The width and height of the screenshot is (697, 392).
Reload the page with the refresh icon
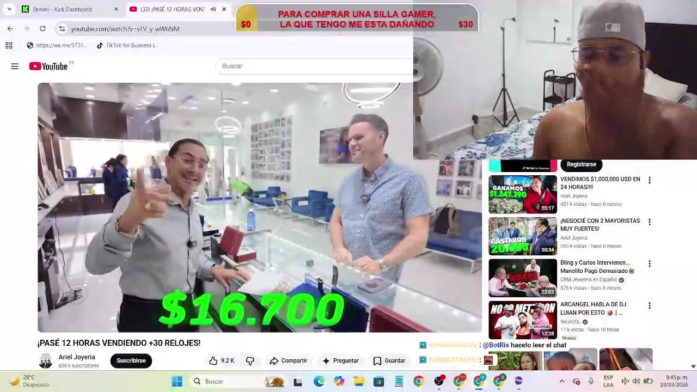click(x=42, y=28)
